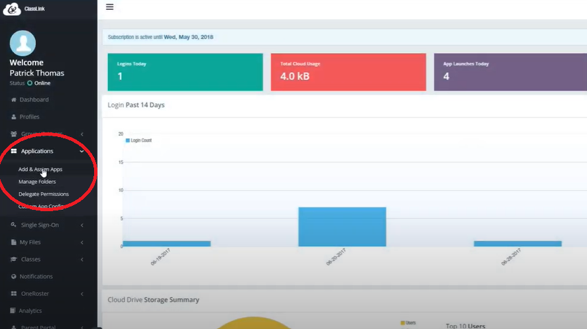
Task: Expand the OneRoster chevron
Action: click(82, 294)
